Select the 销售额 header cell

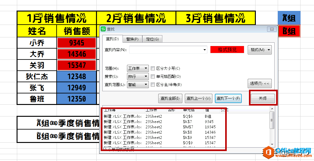click(77, 31)
